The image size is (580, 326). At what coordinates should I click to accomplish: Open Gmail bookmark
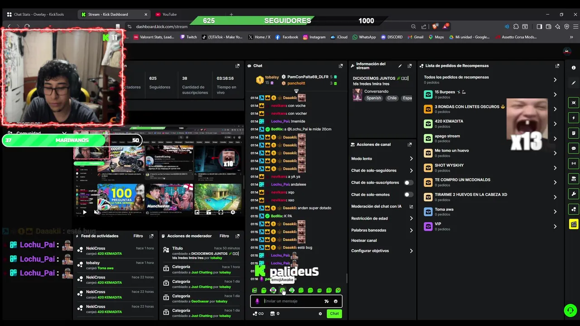coord(415,37)
